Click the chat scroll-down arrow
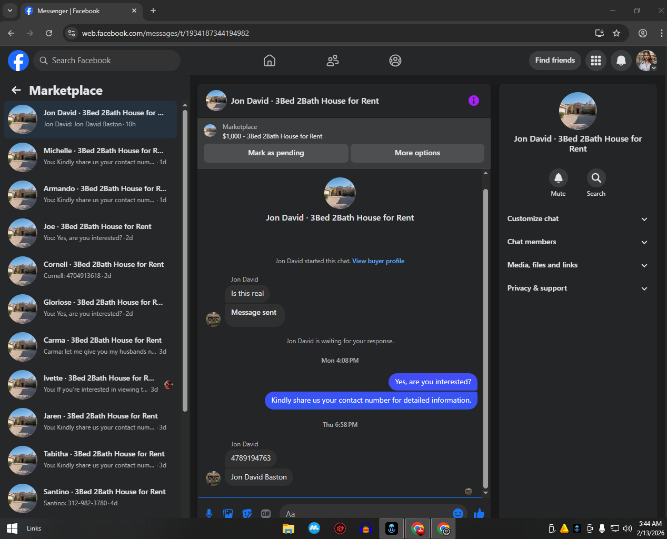This screenshot has height=539, width=667. tap(485, 493)
